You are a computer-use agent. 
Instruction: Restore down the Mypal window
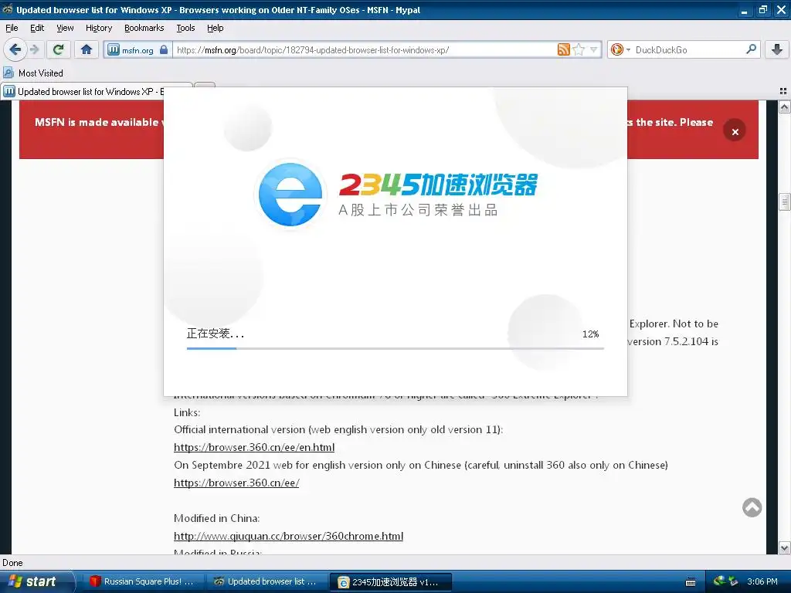pos(763,9)
